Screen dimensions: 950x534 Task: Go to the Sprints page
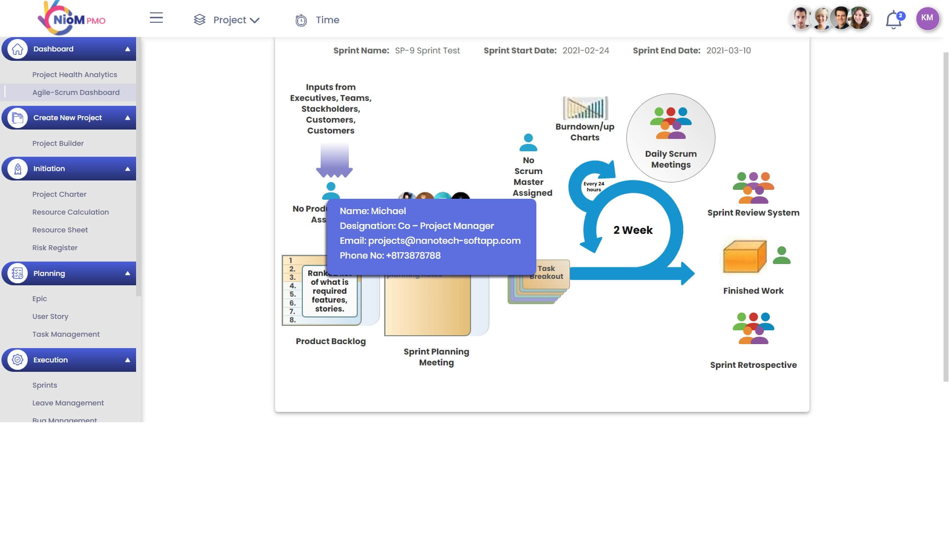coord(45,385)
